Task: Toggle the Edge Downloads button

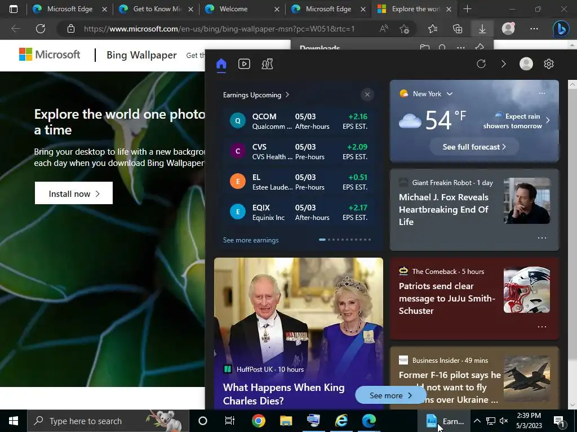Action: 482,29
